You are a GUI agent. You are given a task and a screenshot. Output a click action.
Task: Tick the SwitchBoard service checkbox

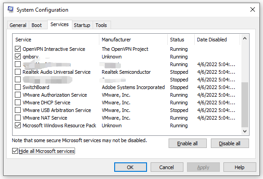click(x=18, y=87)
